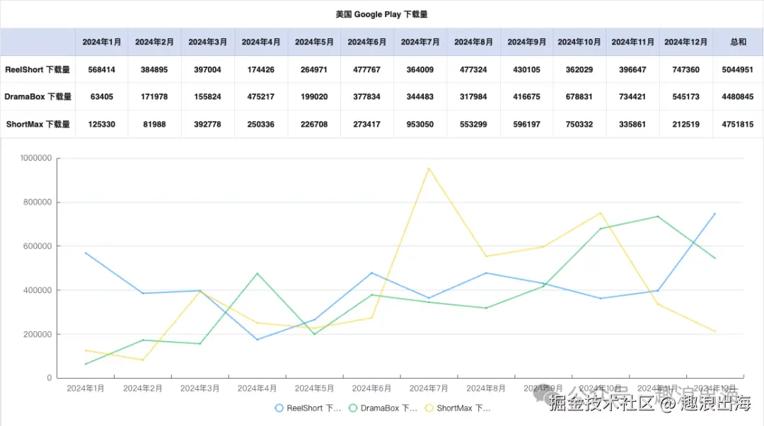Image resolution: width=764 pixels, height=426 pixels.
Task: Click the ShortMax peak point at July
Action: point(429,168)
